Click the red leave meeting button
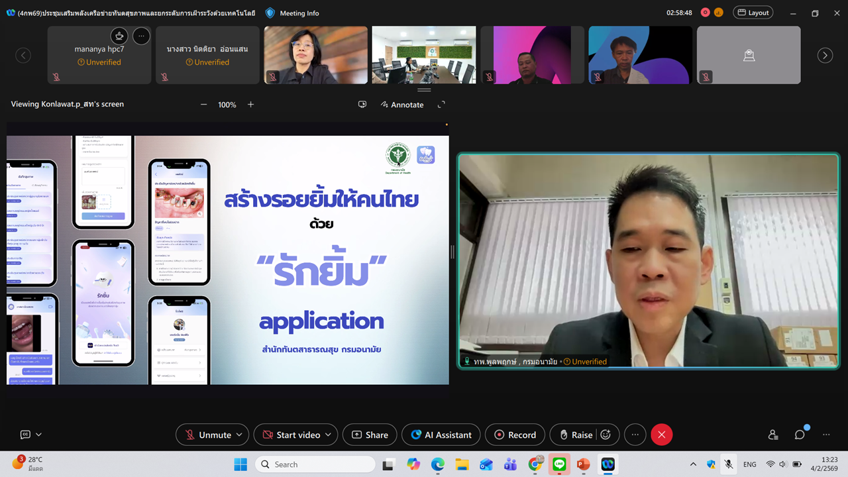The width and height of the screenshot is (848, 477). (661, 435)
